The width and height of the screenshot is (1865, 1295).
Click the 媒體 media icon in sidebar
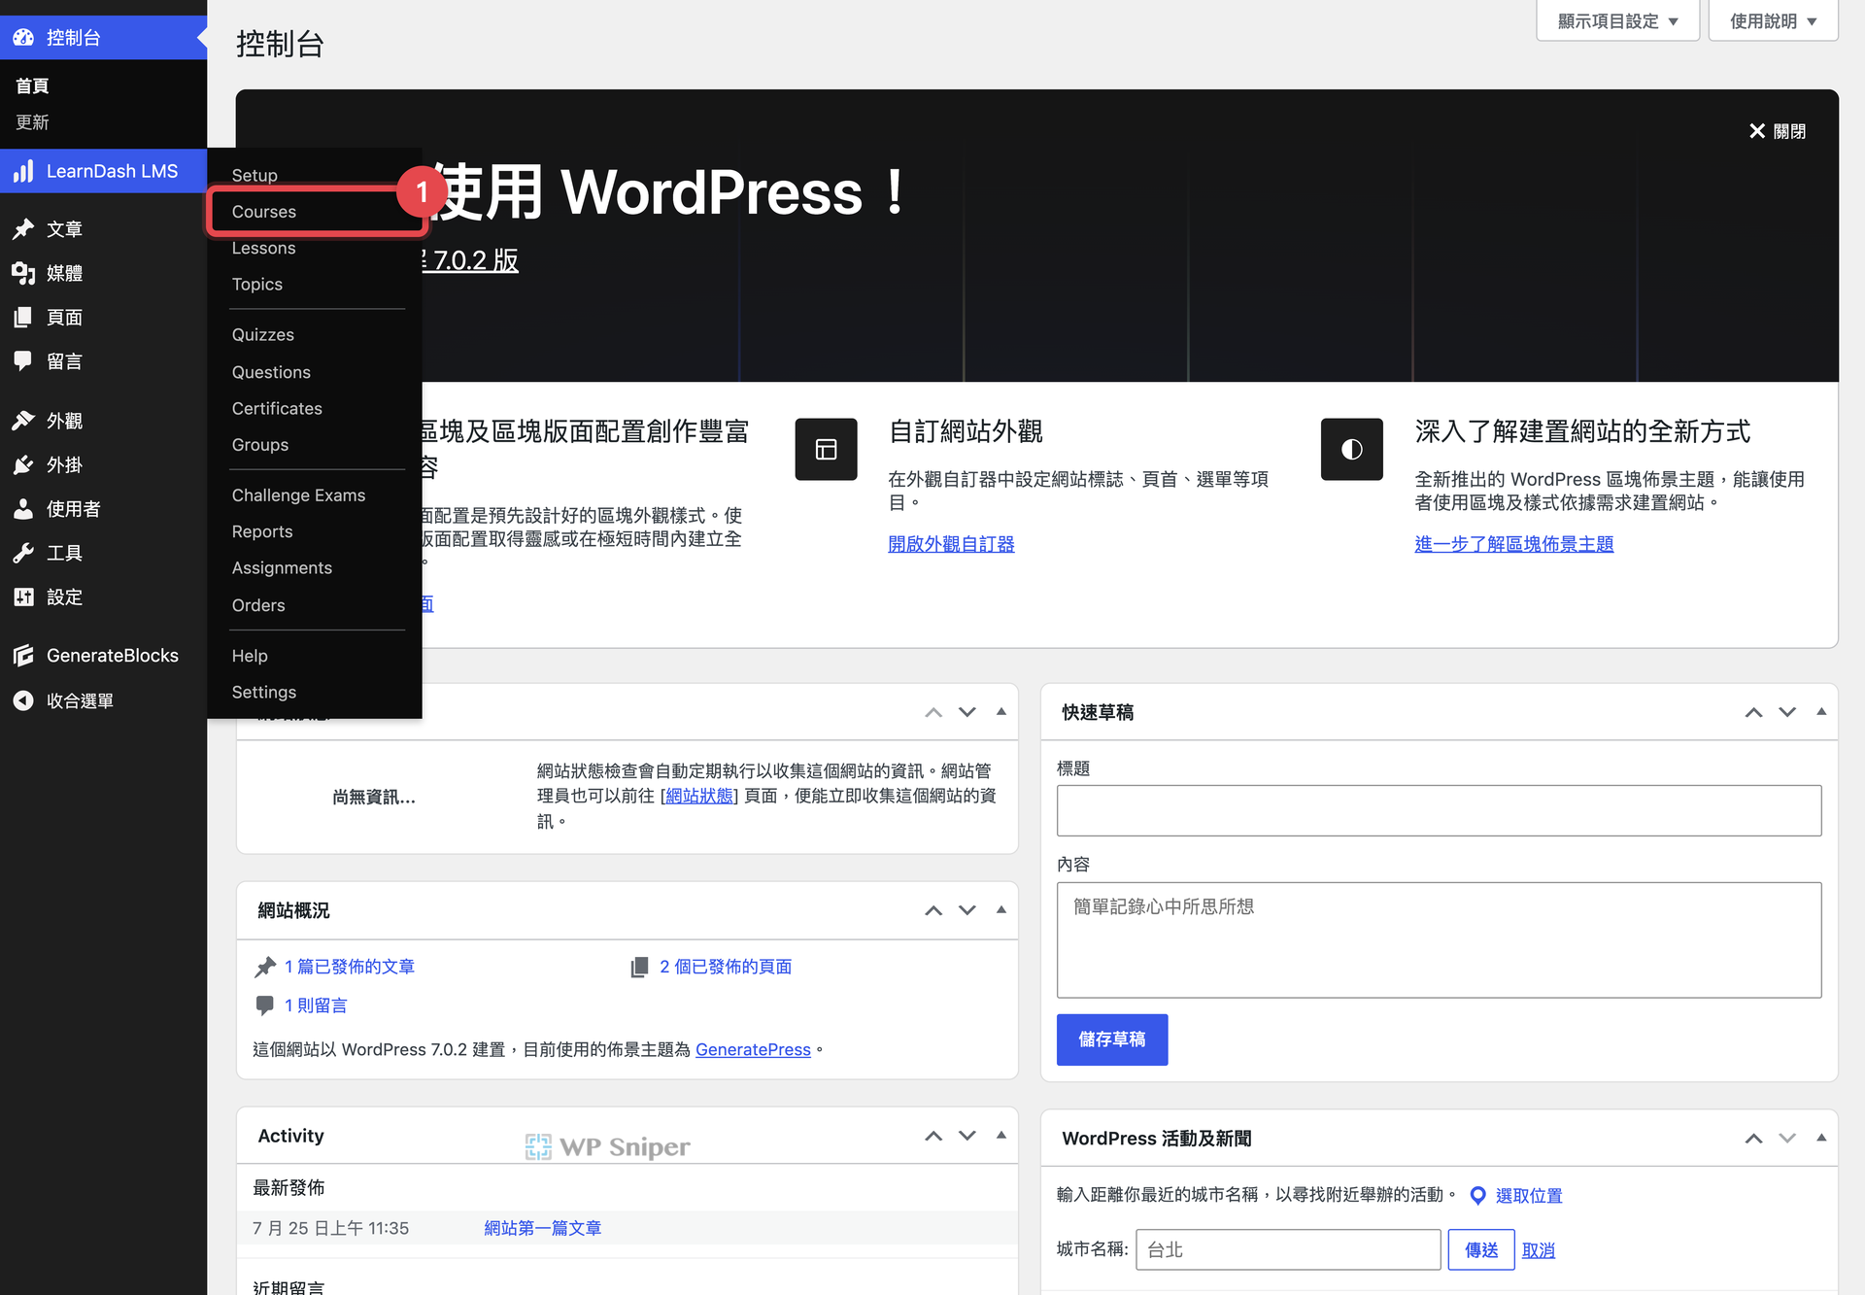coord(23,273)
